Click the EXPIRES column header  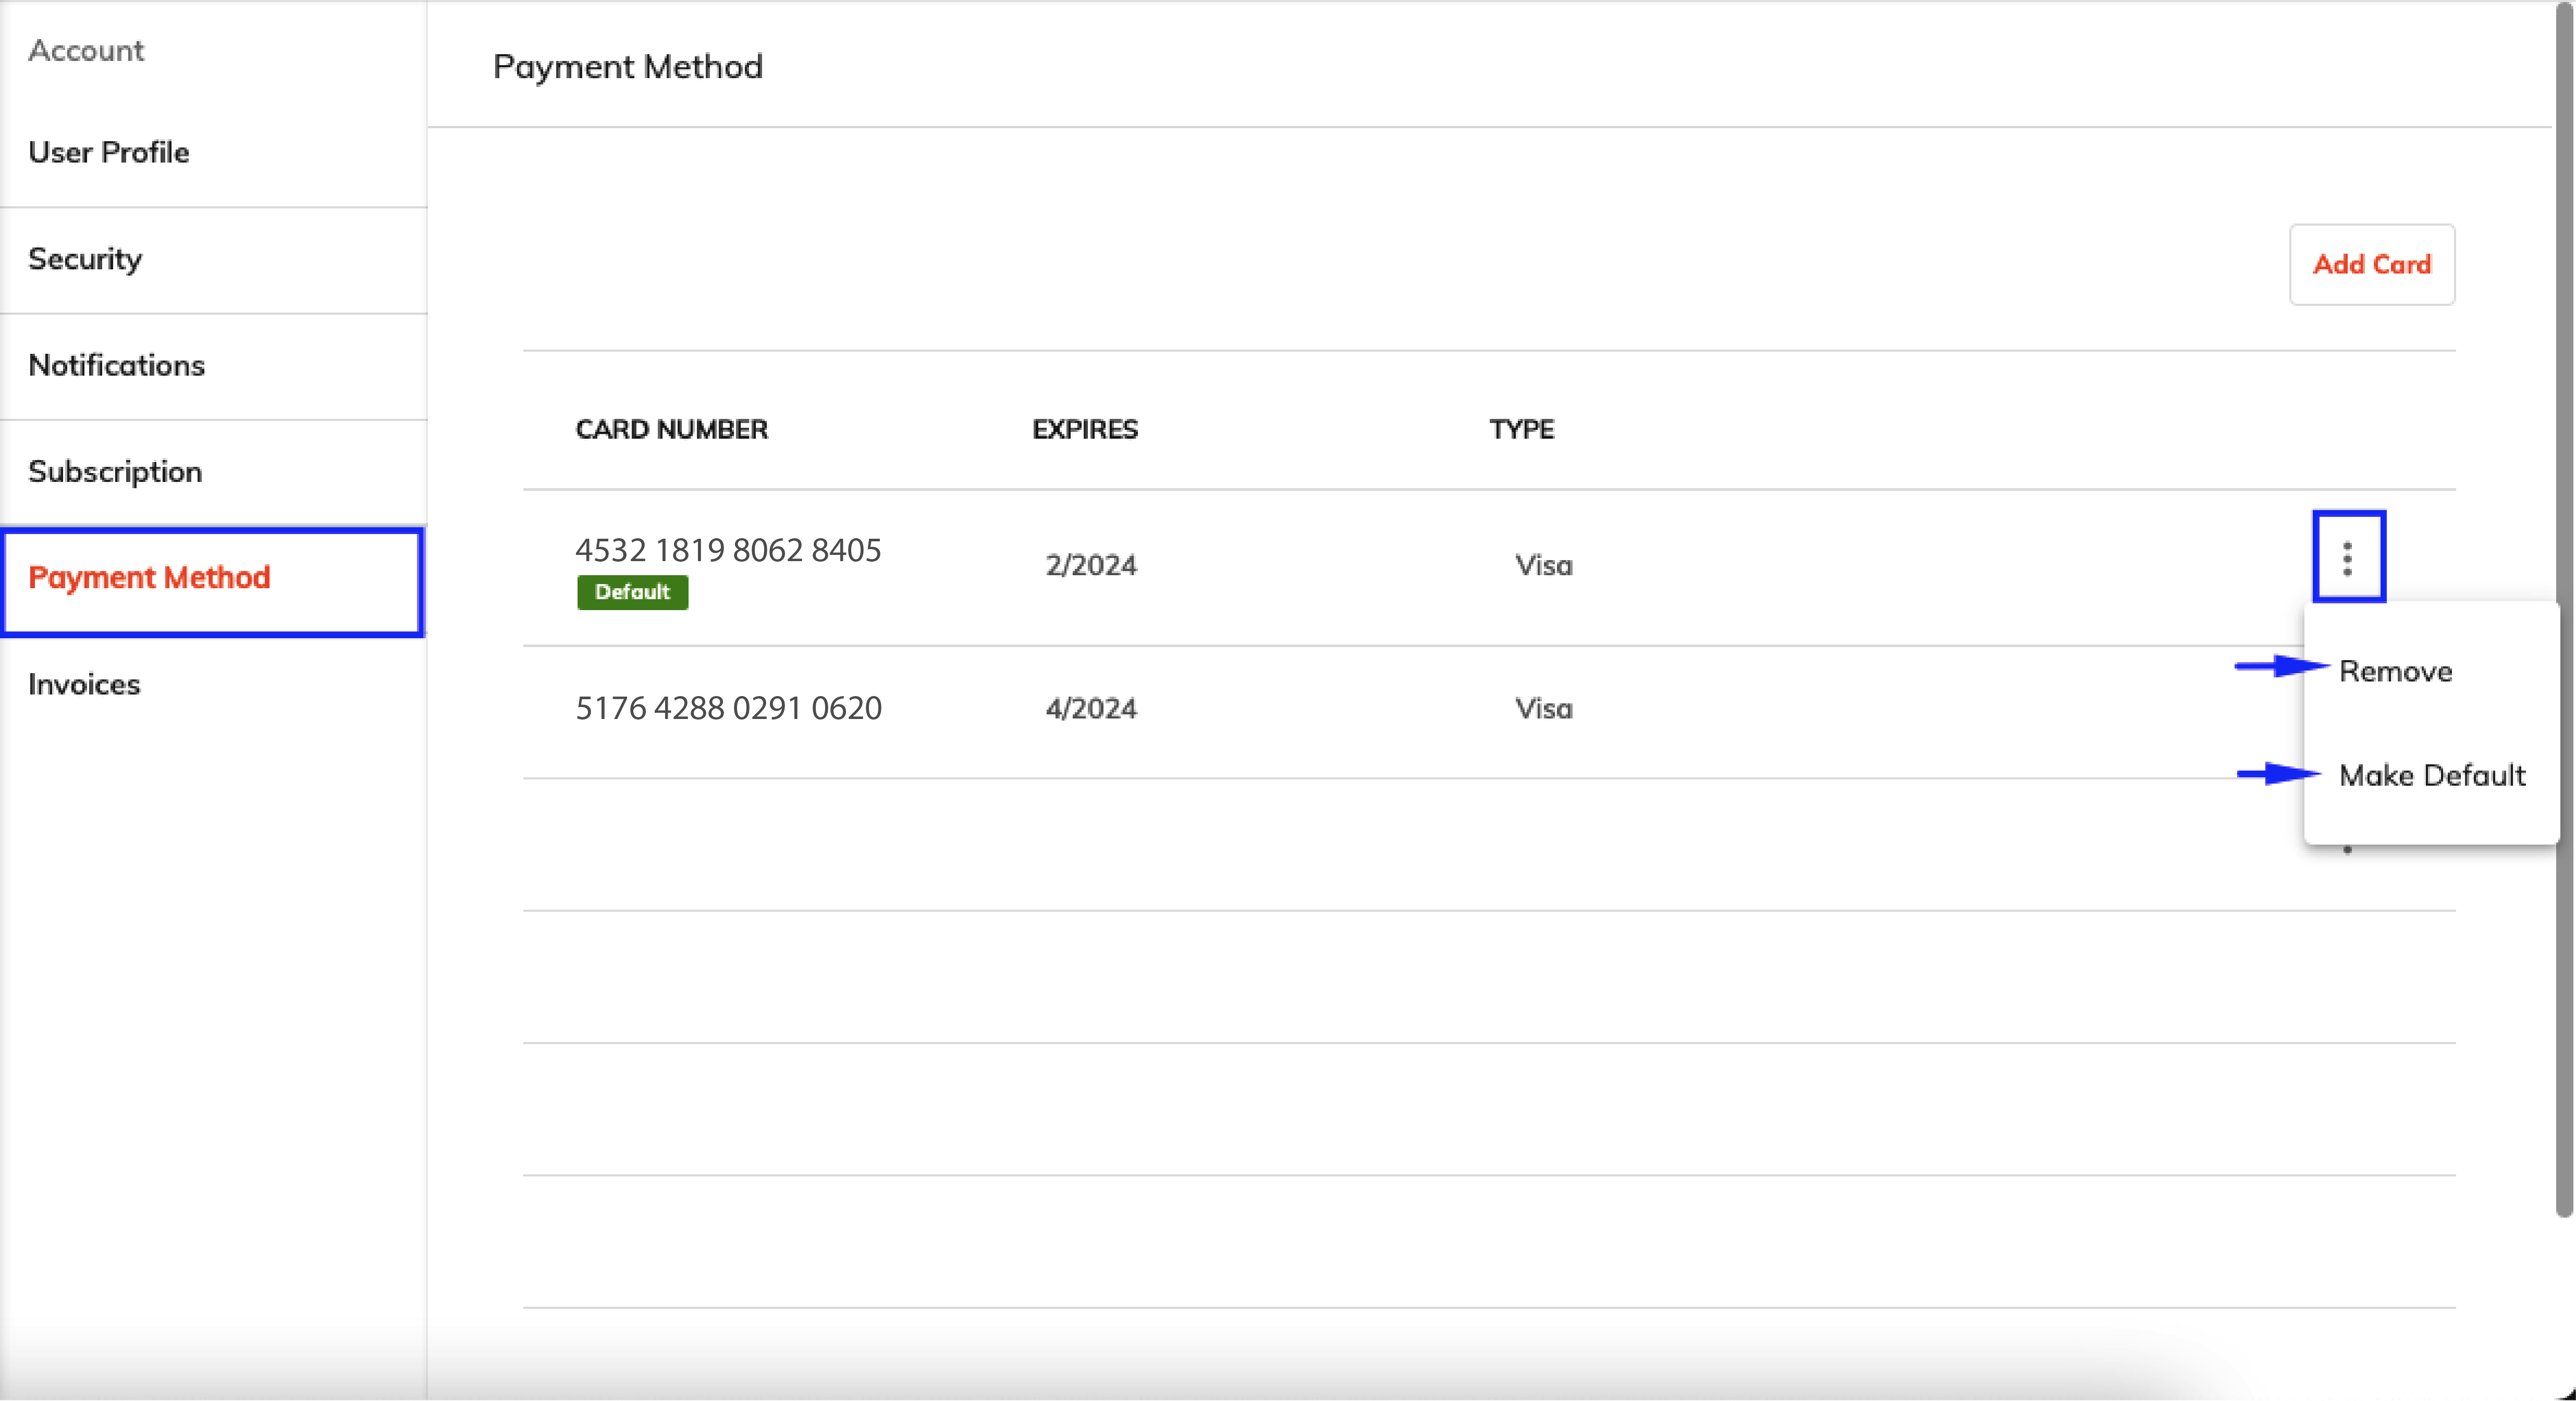pyautogui.click(x=1085, y=430)
